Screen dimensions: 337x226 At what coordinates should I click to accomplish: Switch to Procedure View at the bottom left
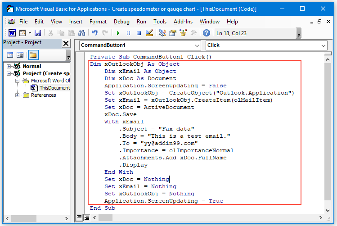80,217
